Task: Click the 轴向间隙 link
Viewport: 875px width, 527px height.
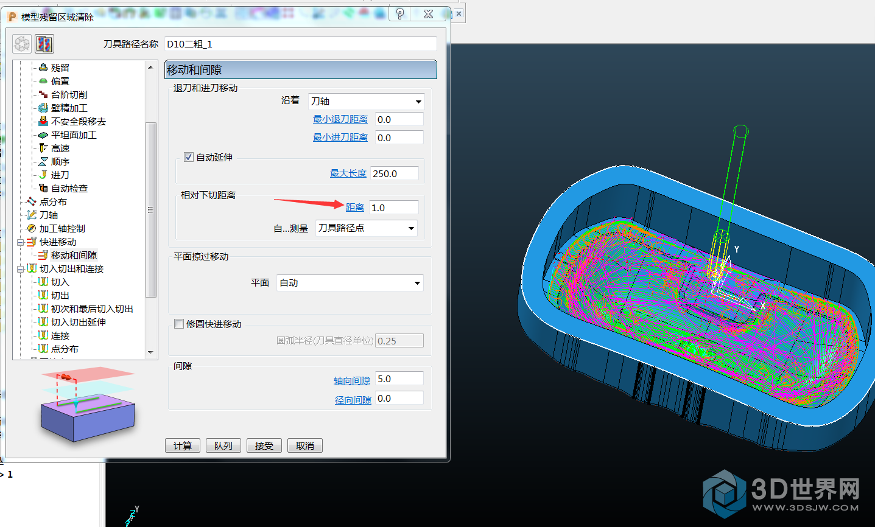Action: (x=352, y=380)
